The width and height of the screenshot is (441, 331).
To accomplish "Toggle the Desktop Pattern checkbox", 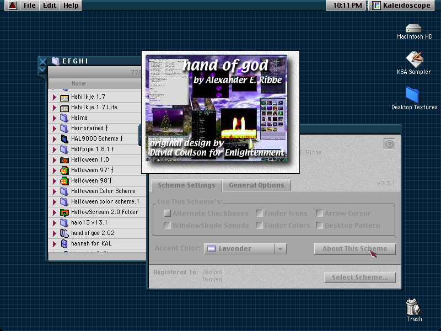I will coord(319,225).
